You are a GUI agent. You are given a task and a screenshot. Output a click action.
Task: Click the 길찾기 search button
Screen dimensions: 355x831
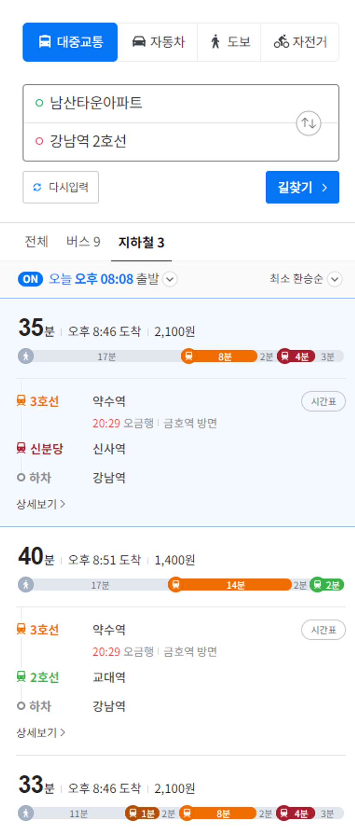click(x=302, y=187)
